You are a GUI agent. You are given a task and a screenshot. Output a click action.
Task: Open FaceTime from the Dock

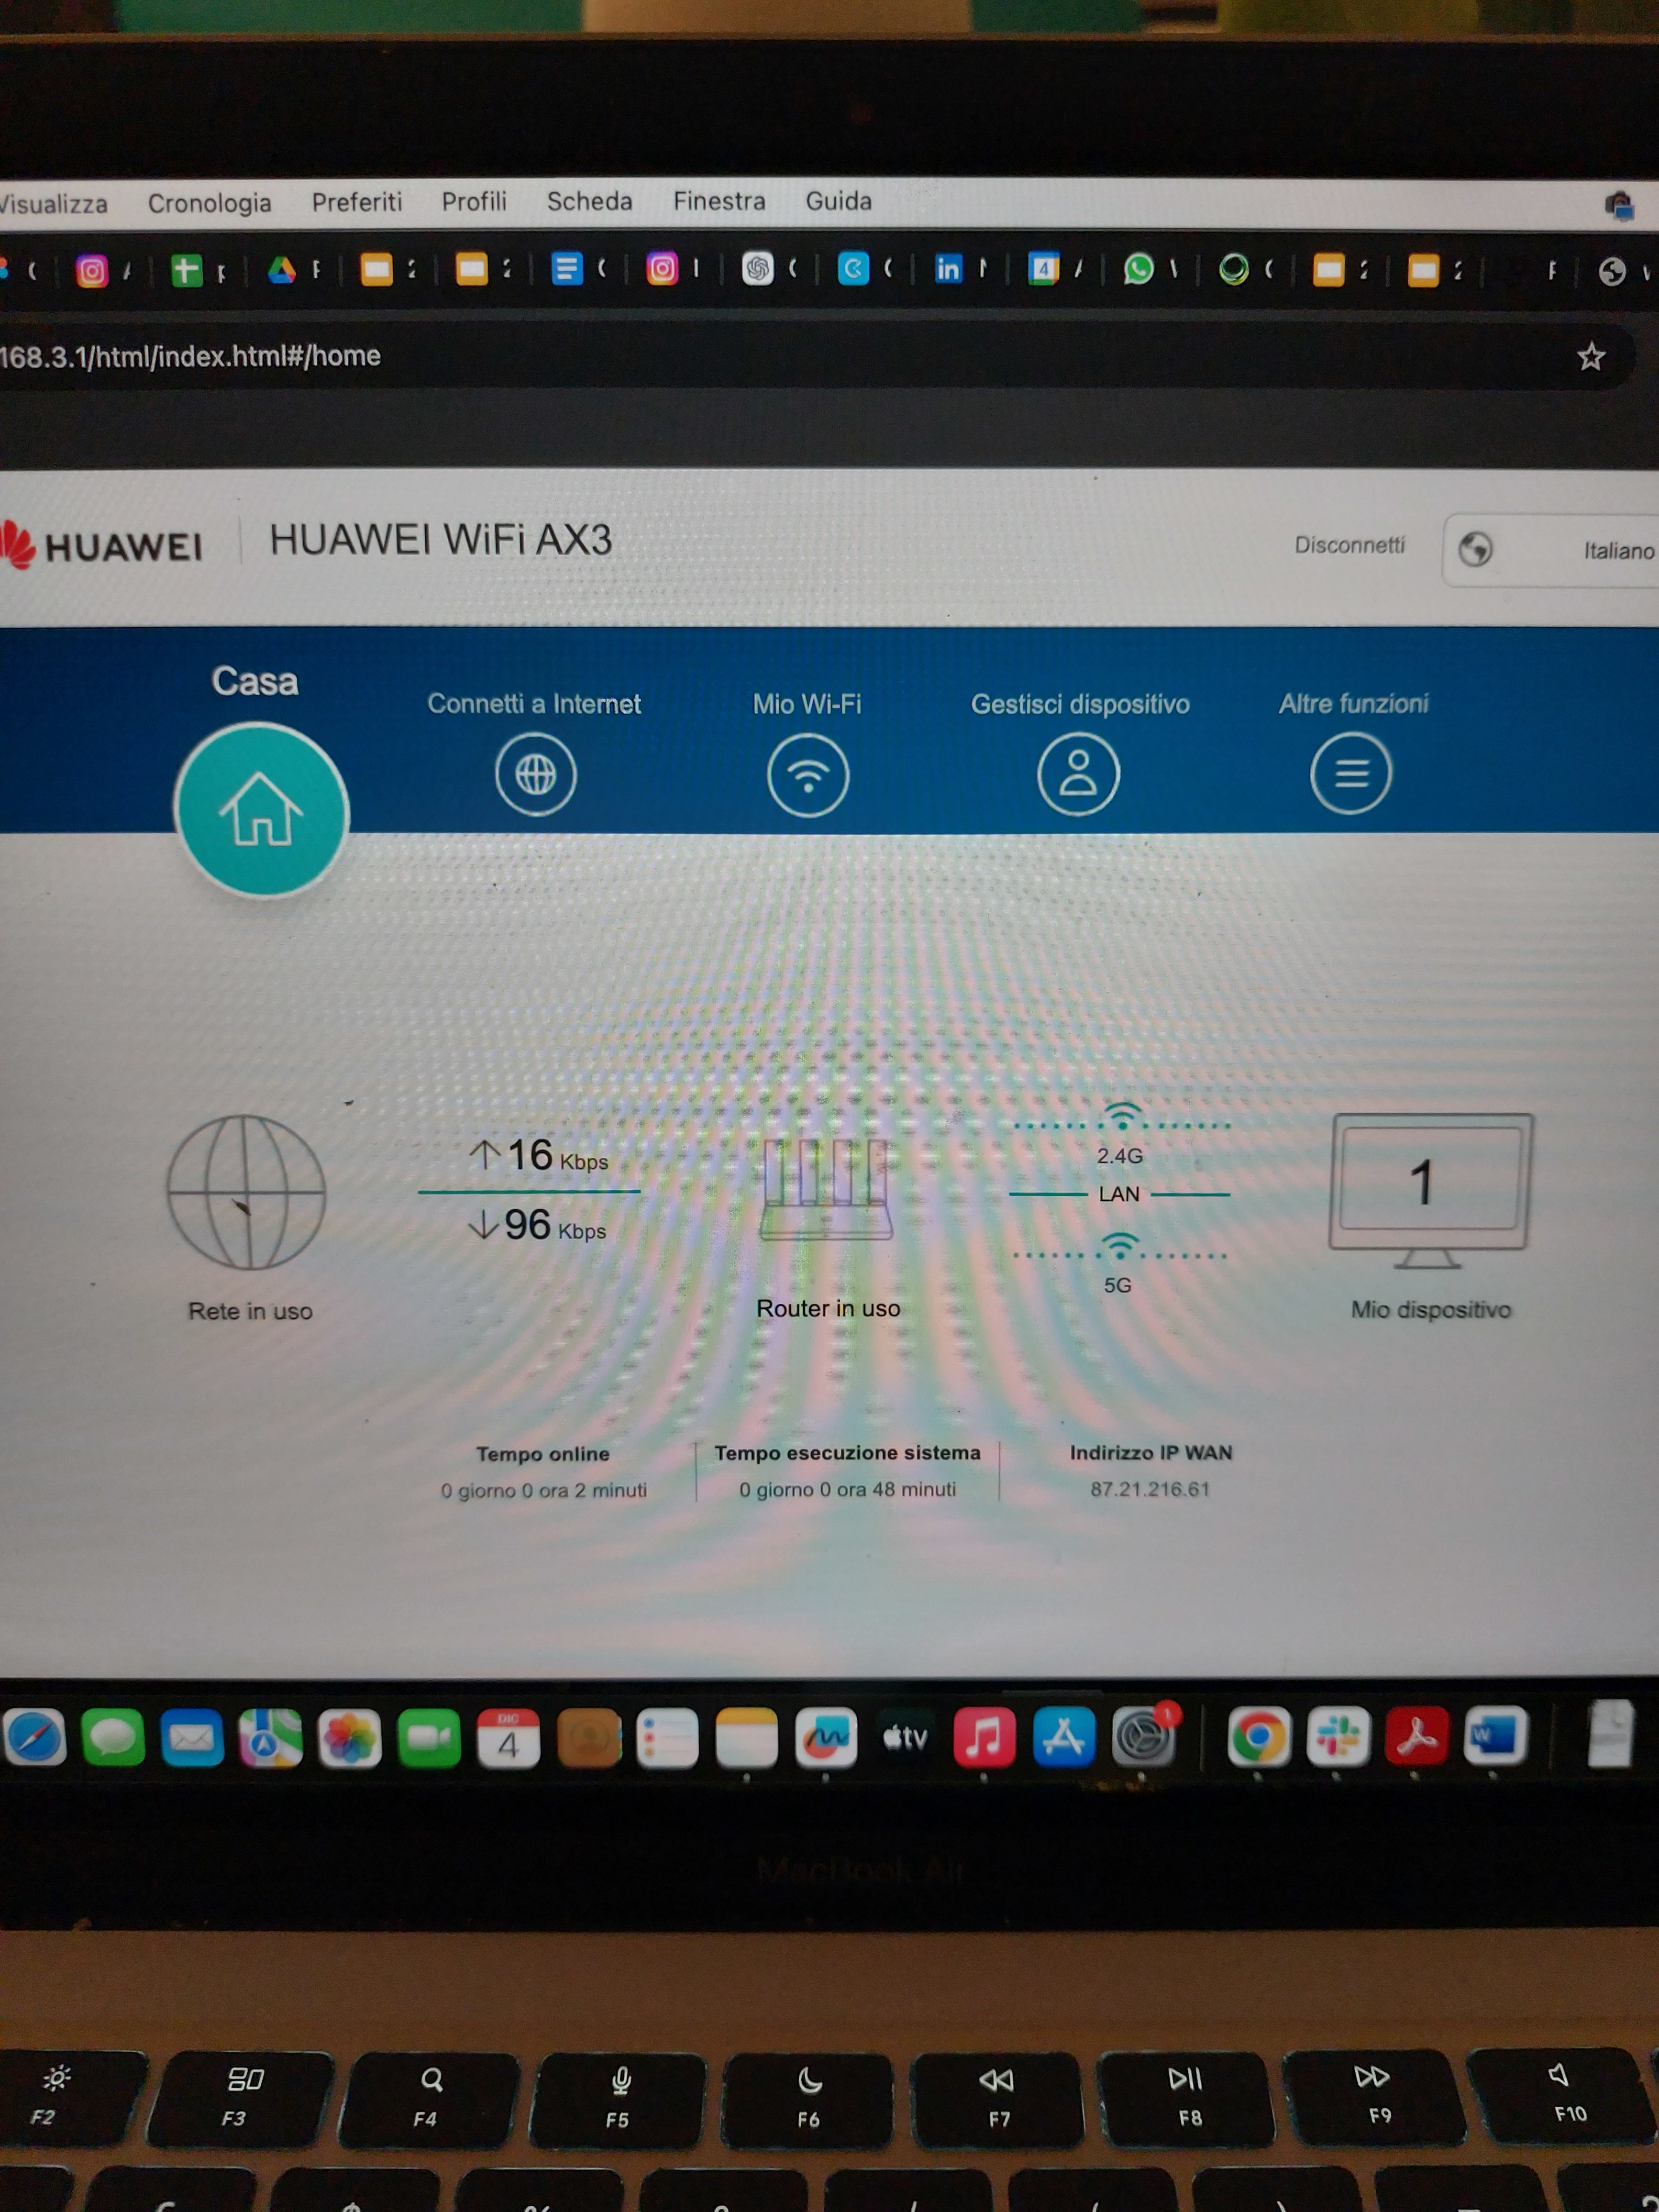(x=429, y=1738)
